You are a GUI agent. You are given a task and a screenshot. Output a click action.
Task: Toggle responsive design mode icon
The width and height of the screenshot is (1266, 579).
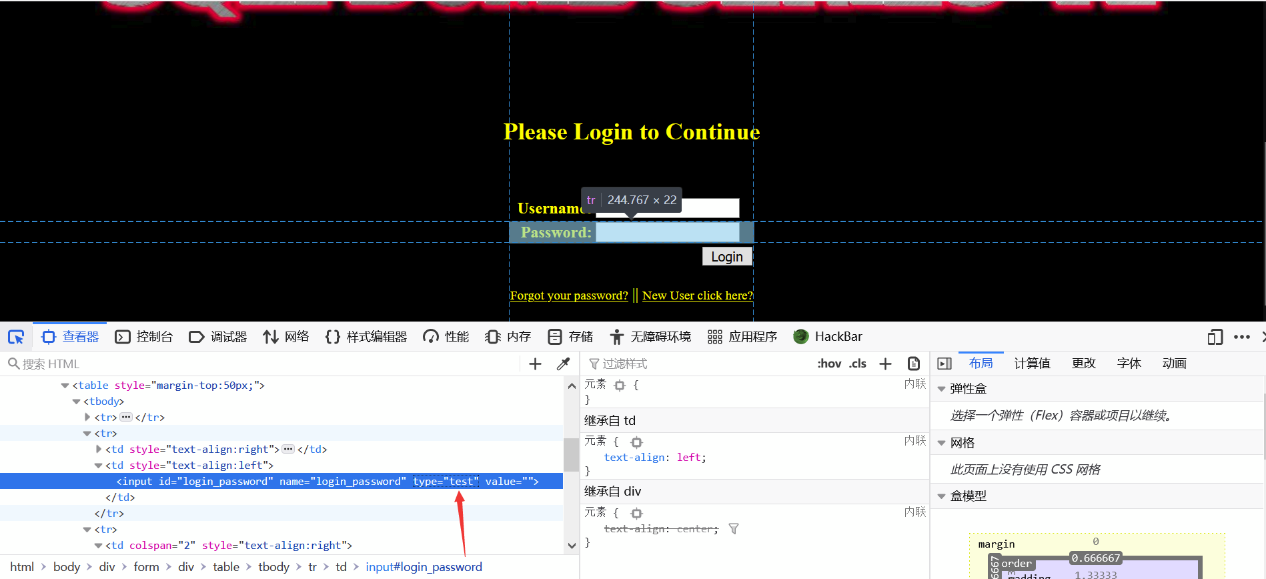coord(1215,337)
